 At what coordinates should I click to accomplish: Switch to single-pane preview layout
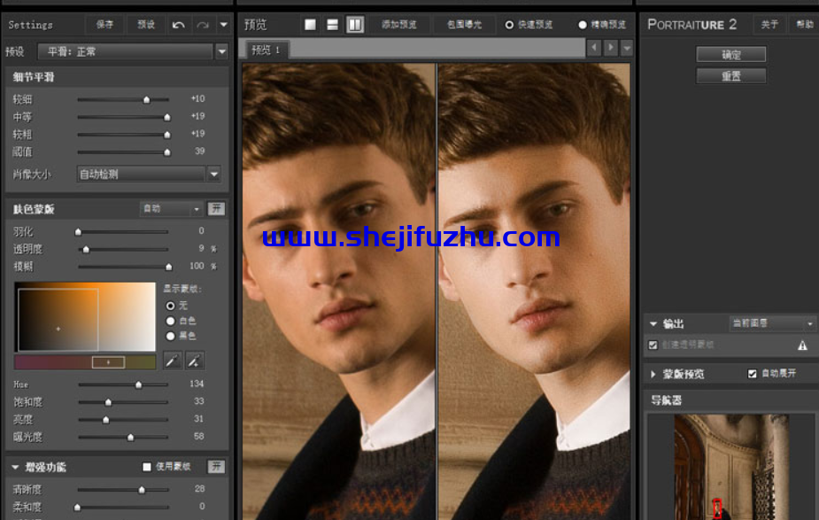point(310,25)
